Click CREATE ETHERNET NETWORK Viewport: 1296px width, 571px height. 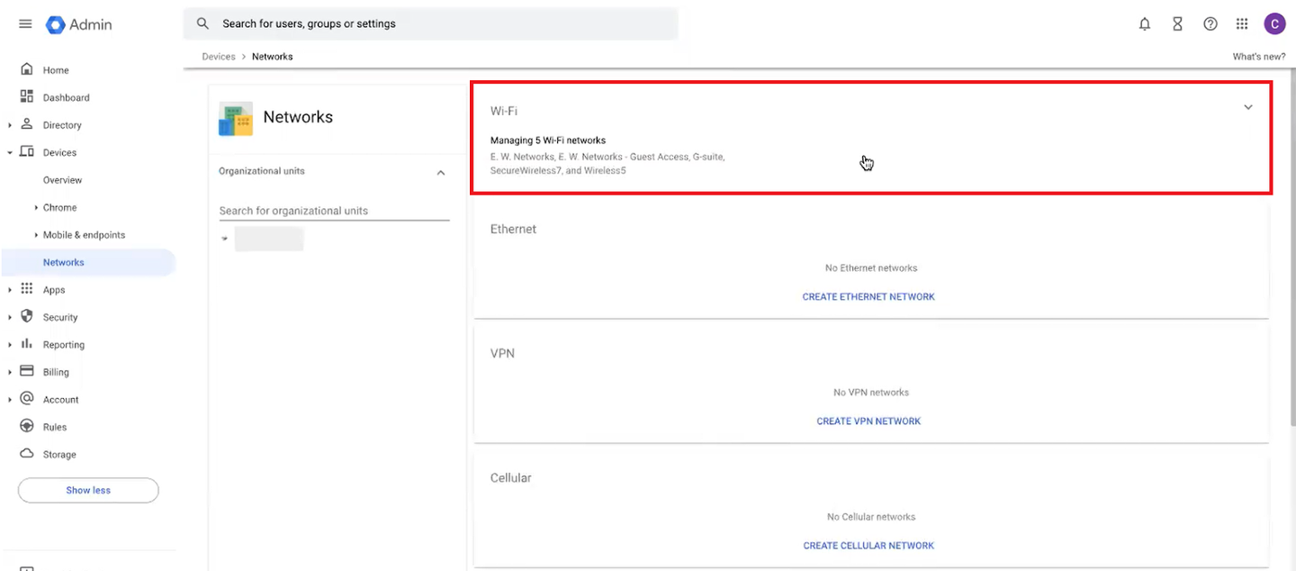(x=868, y=297)
